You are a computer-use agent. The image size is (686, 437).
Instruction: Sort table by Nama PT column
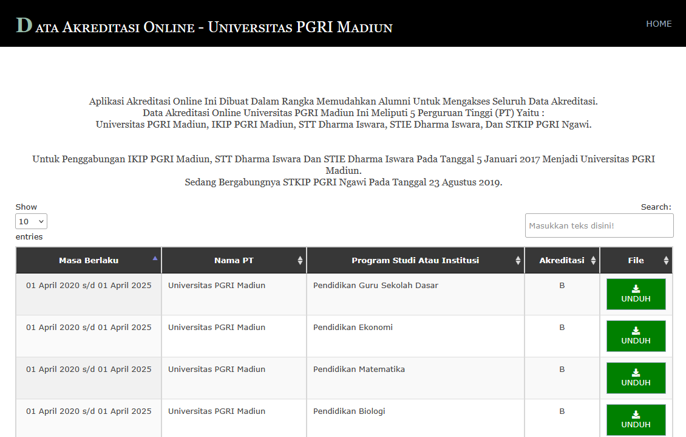pyautogui.click(x=234, y=261)
